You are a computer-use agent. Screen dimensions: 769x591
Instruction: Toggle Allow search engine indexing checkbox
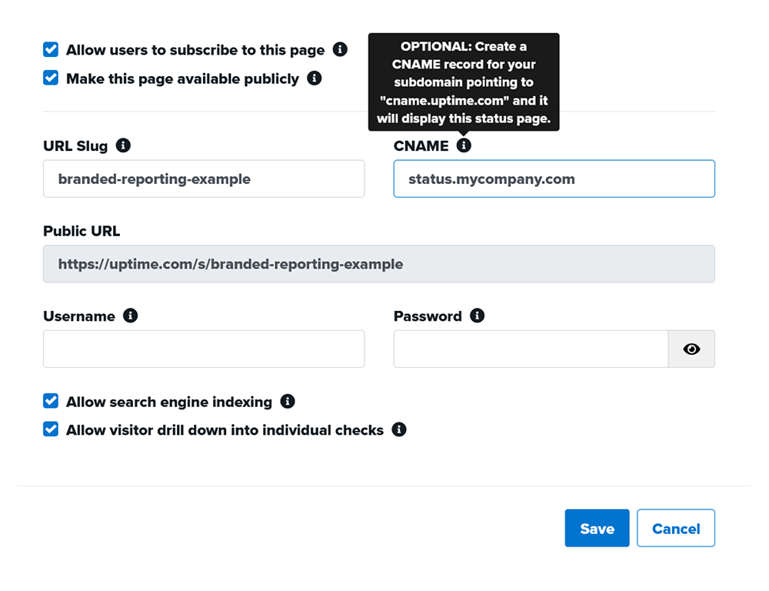point(51,402)
